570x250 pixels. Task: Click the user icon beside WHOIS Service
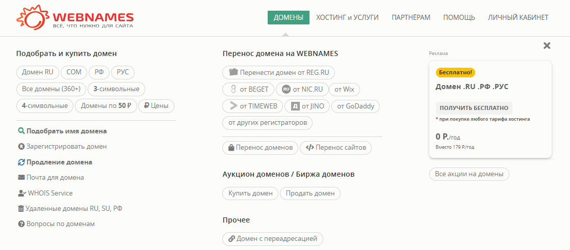(x=22, y=193)
